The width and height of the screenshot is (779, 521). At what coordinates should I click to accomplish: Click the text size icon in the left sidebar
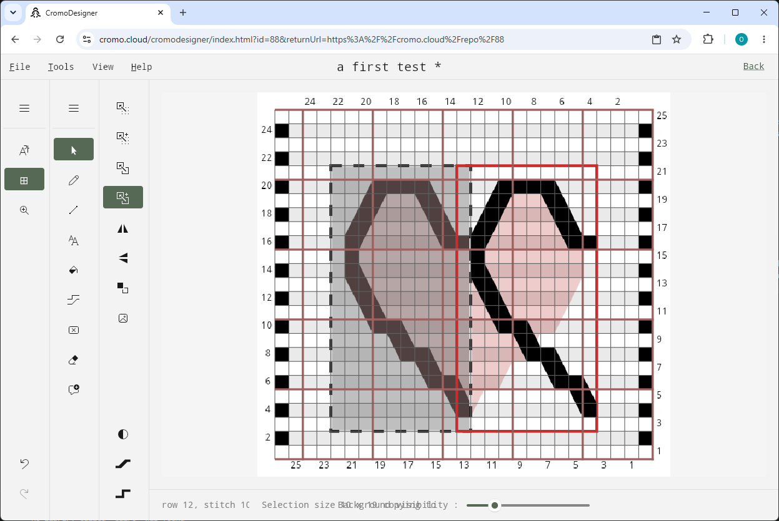click(x=24, y=150)
